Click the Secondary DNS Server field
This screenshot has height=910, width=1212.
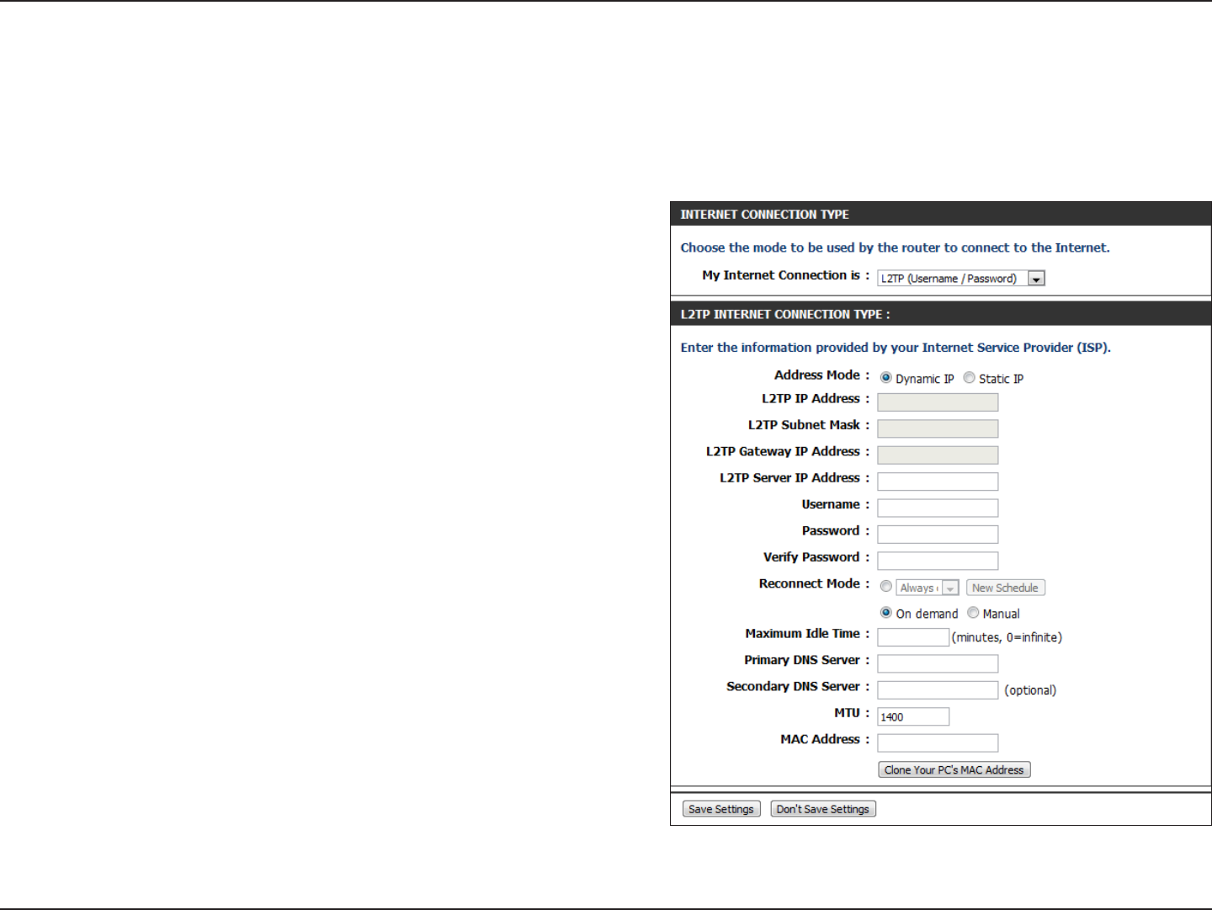coord(938,690)
